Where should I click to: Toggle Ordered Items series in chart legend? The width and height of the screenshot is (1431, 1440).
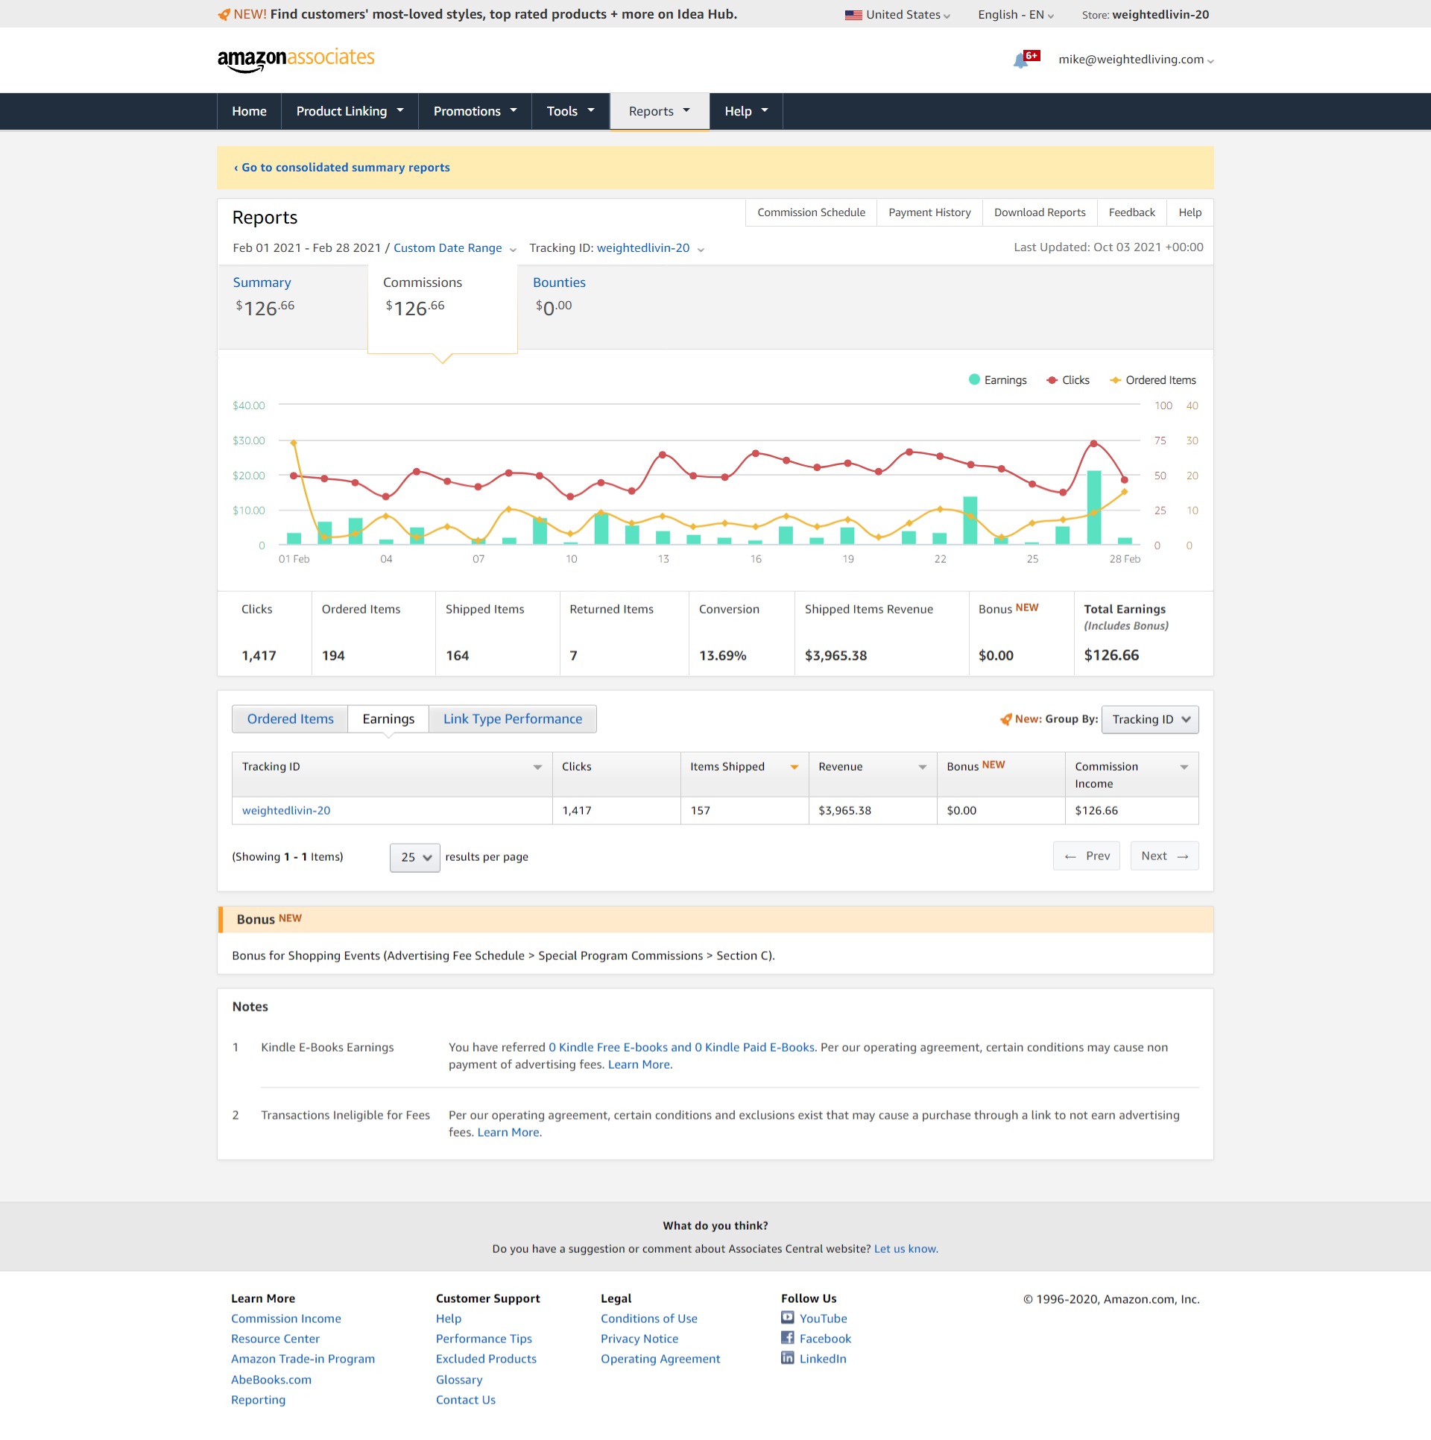click(1152, 380)
